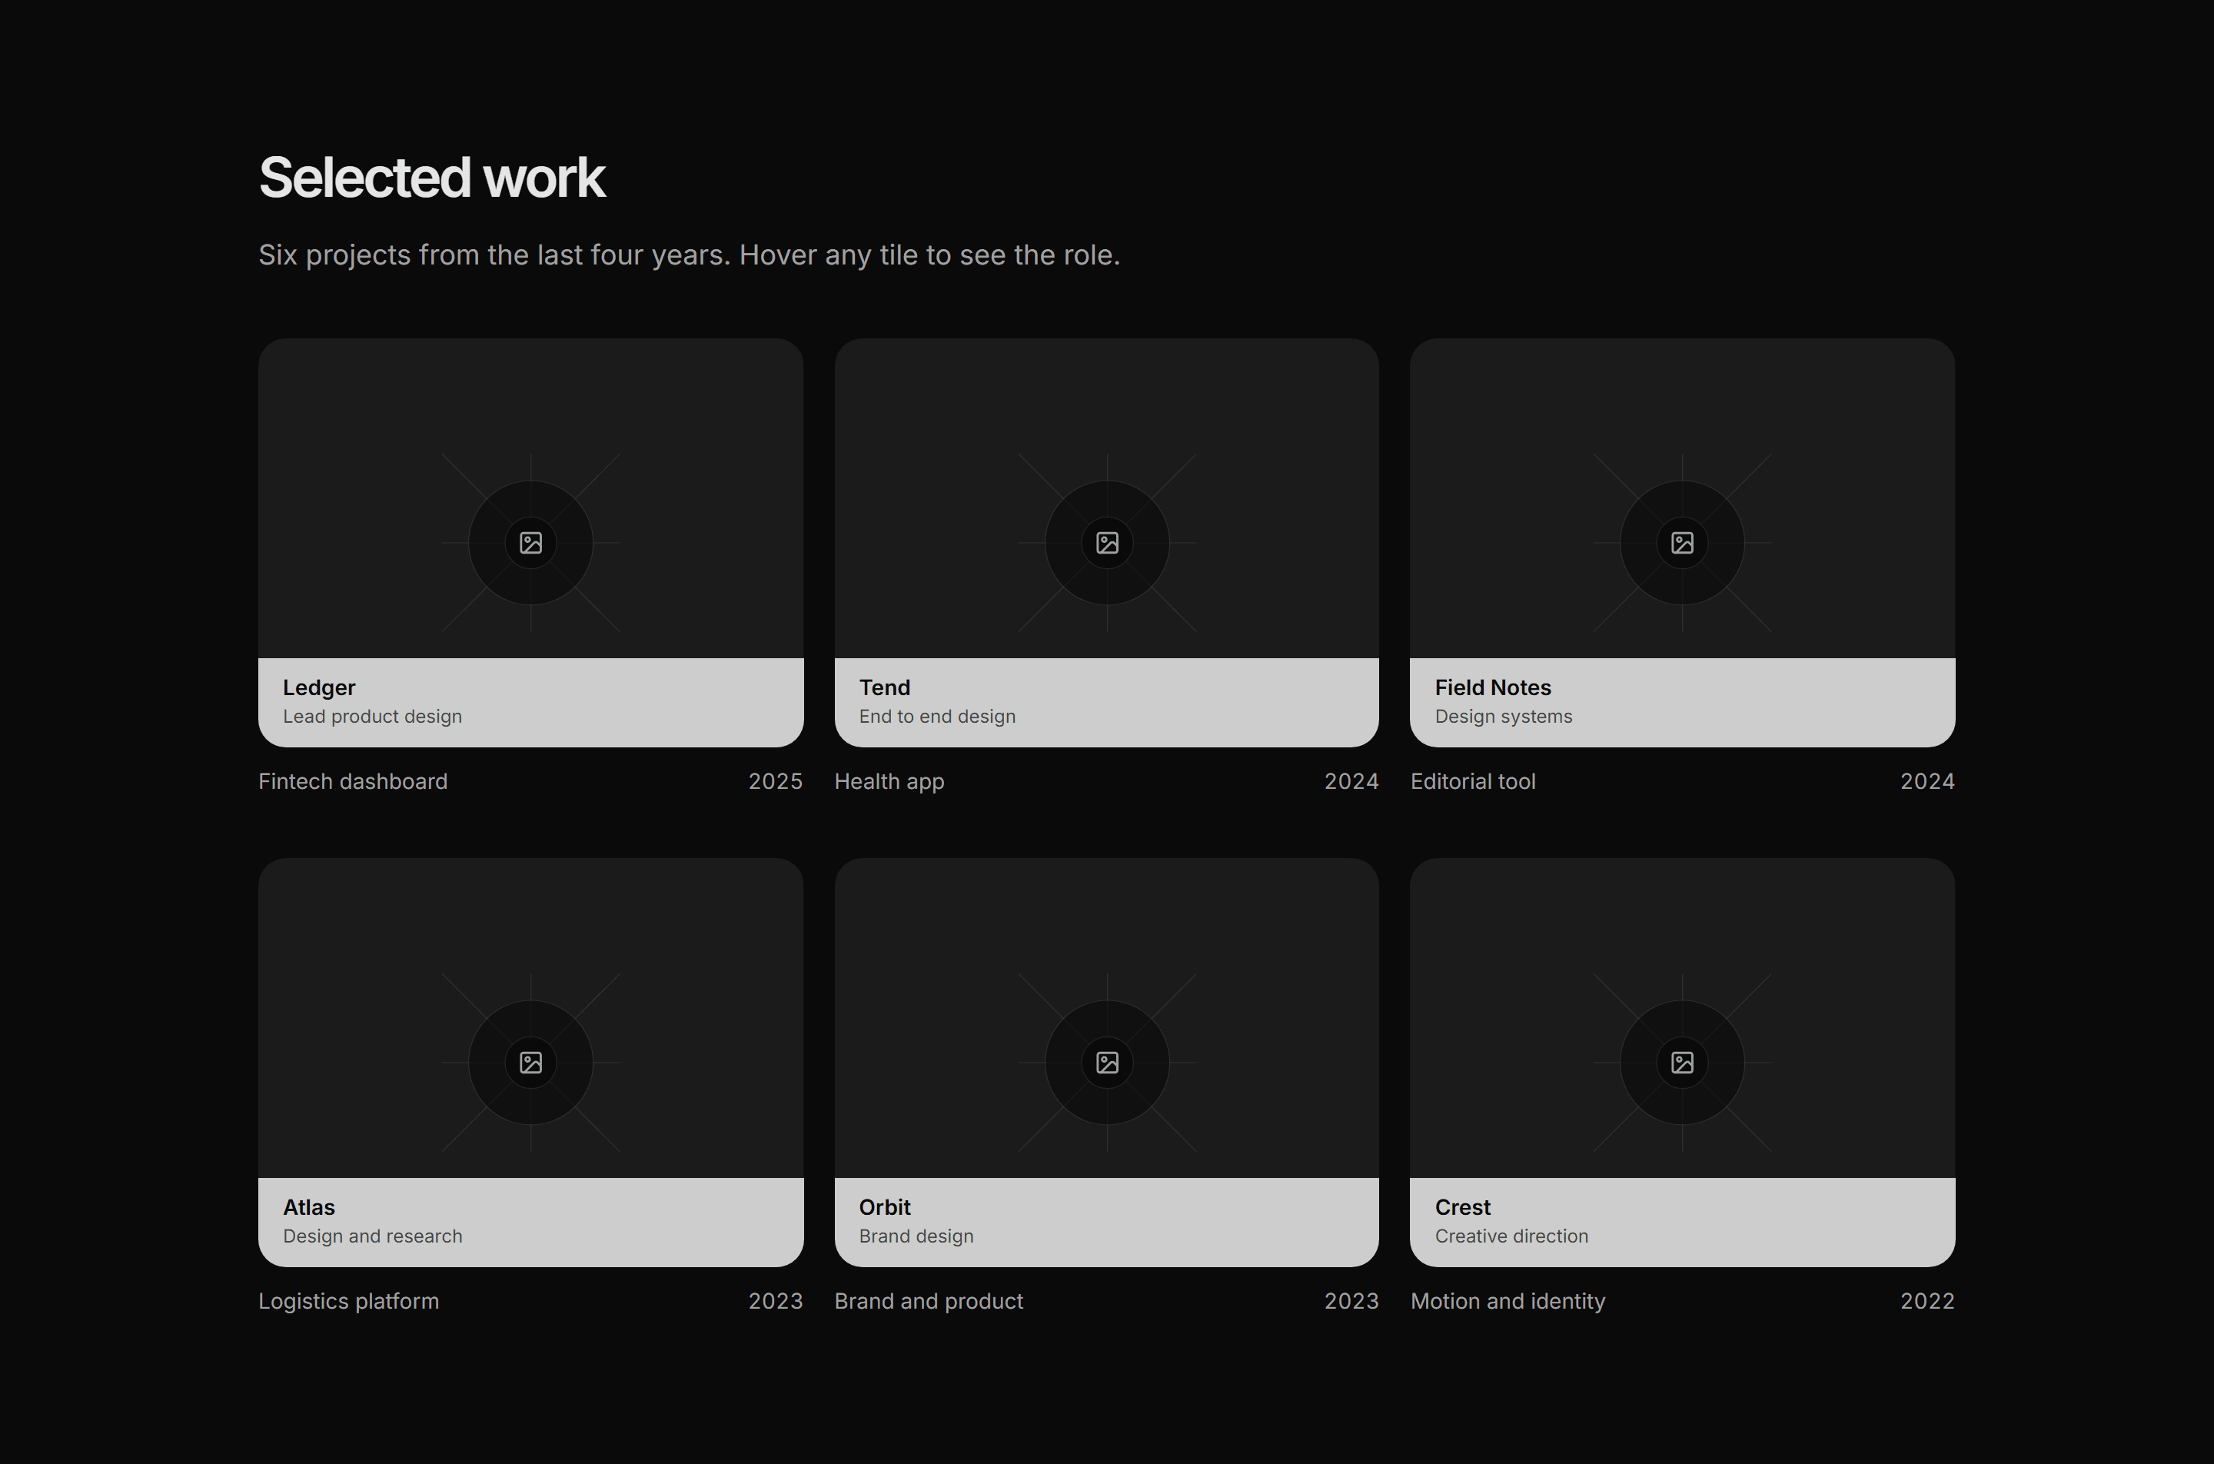Select the "Logistics platform" caption

click(x=348, y=1302)
